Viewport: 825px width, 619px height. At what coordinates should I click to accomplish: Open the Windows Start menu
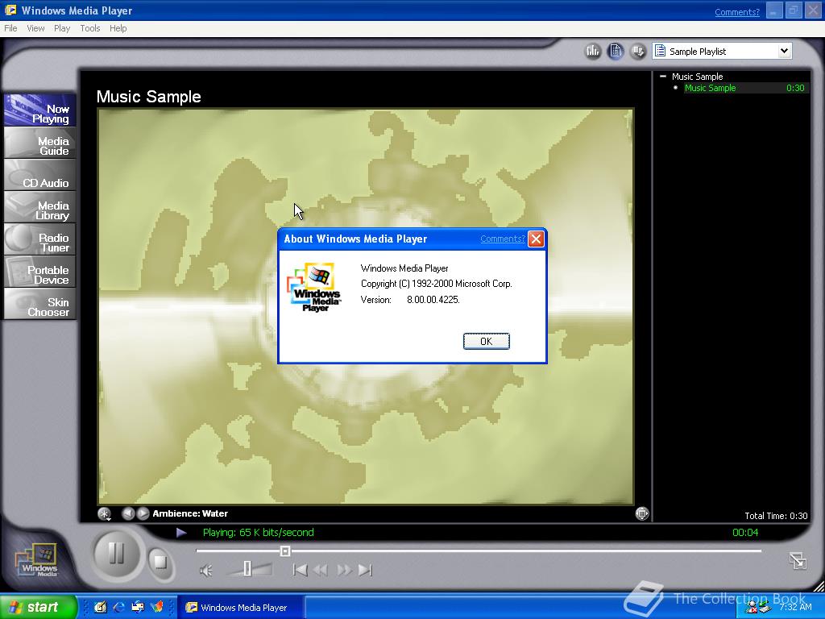pos(38,607)
